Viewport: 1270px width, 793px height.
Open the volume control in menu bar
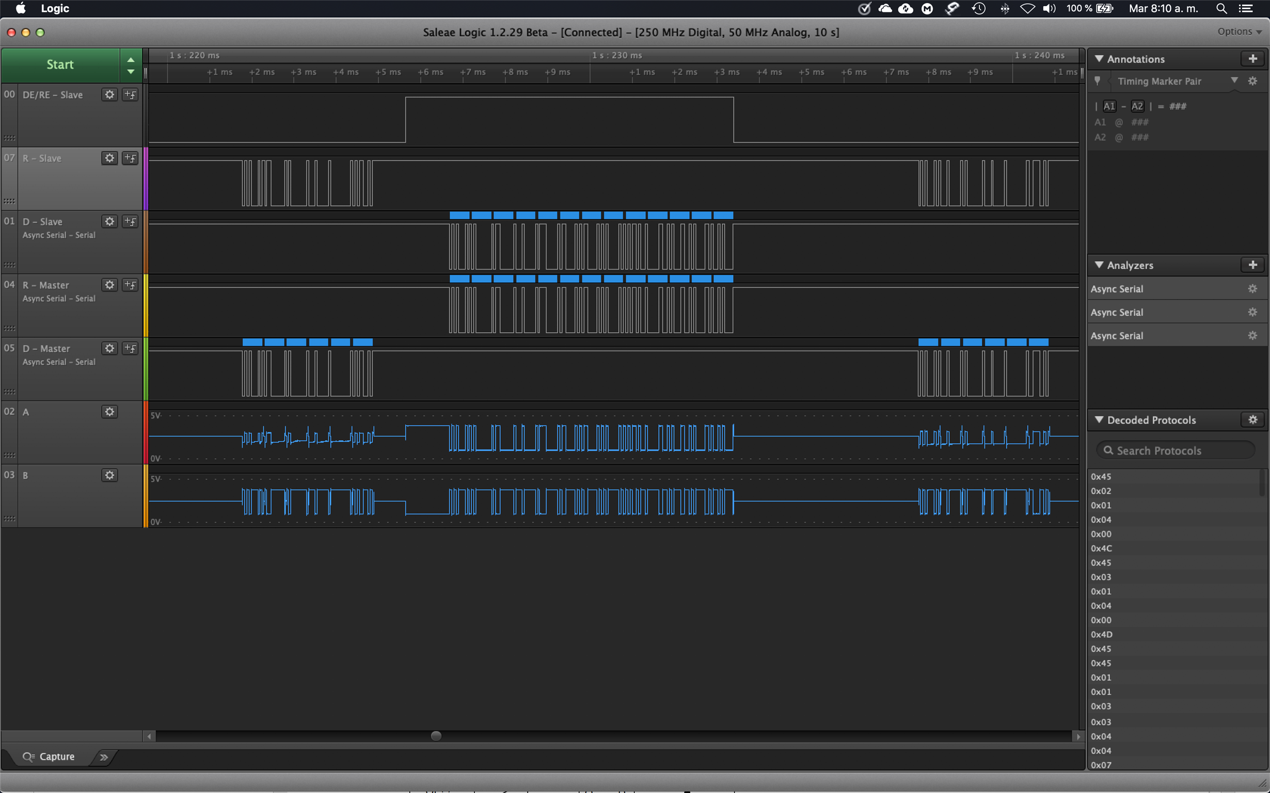[1049, 8]
